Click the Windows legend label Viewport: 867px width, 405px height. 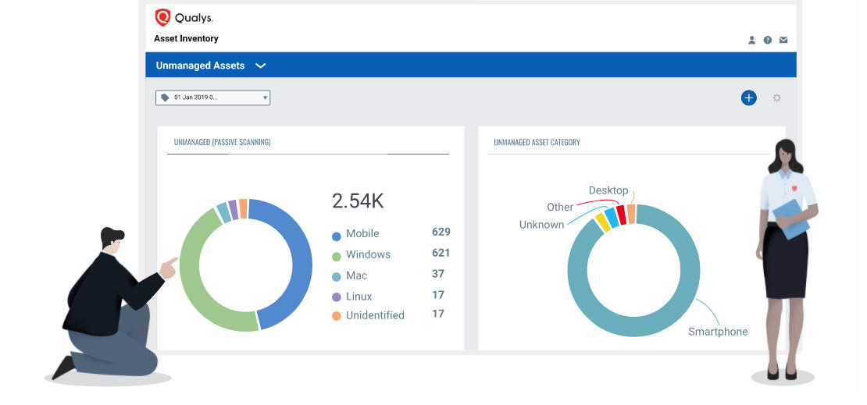point(368,254)
